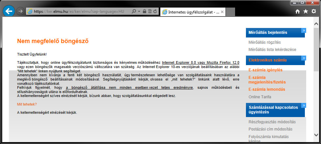Open E-számla igénylés link
Viewport: 321px width, 144px height.
coord(265,70)
